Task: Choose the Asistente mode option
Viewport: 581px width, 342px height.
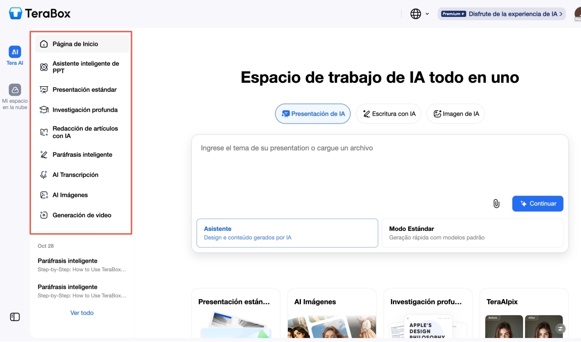Action: [x=287, y=233]
